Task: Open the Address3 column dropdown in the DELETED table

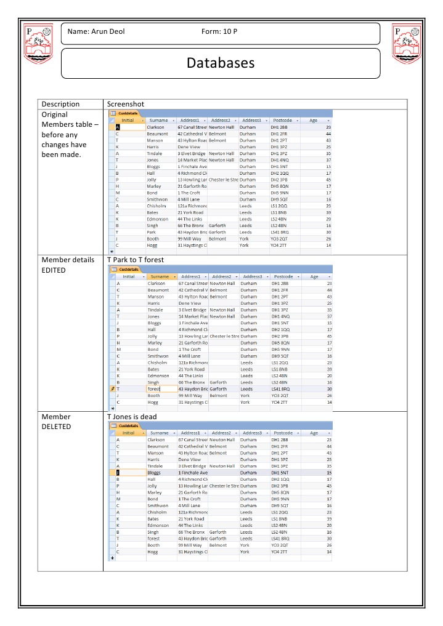Action: (x=267, y=433)
